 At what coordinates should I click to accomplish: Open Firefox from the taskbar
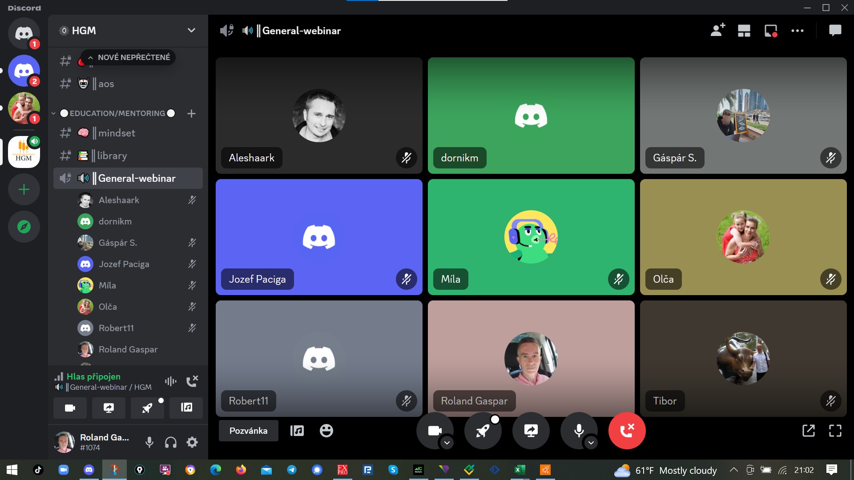pos(241,470)
